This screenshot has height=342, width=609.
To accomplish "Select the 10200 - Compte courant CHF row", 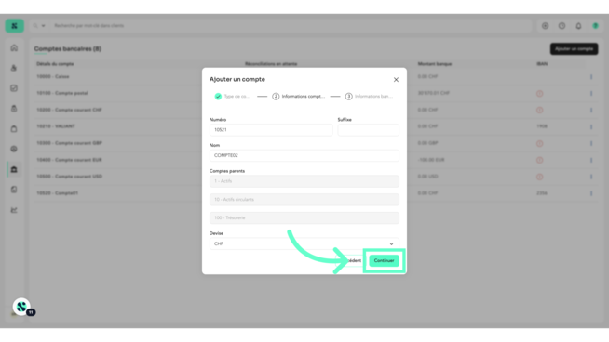I will [x=316, y=110].
